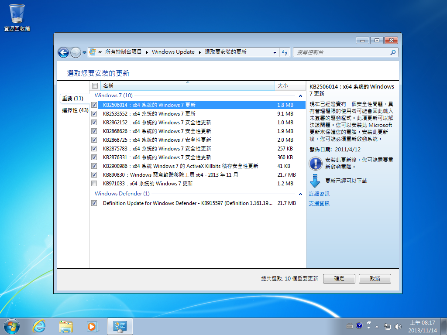Screen dimensions: 447x335
Task: Click the magnifier search icon
Action: point(393,52)
